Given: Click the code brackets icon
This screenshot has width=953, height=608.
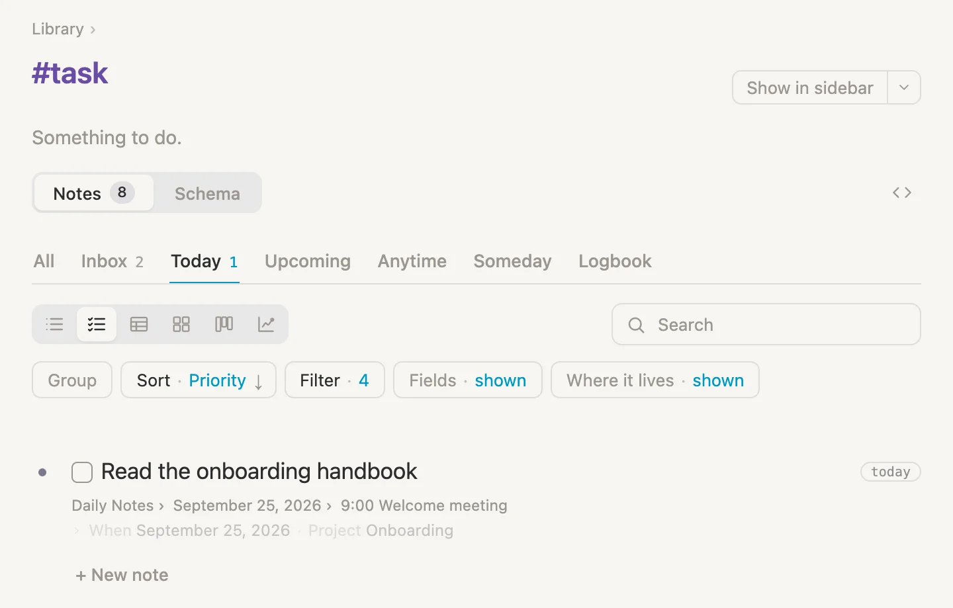Looking at the screenshot, I should [902, 193].
